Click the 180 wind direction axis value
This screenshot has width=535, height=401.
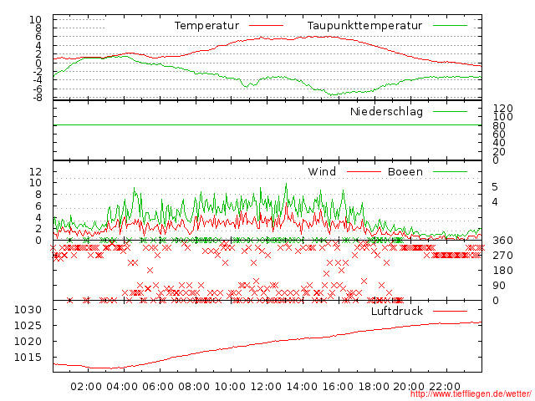pyautogui.click(x=502, y=271)
